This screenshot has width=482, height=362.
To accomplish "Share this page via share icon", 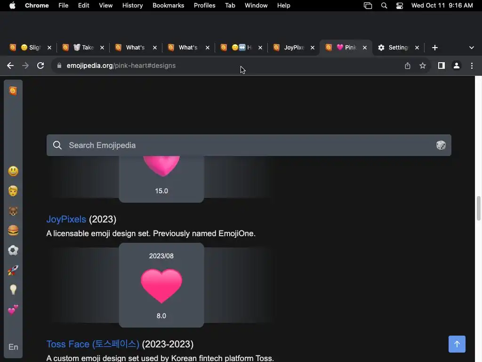I will 407,66.
